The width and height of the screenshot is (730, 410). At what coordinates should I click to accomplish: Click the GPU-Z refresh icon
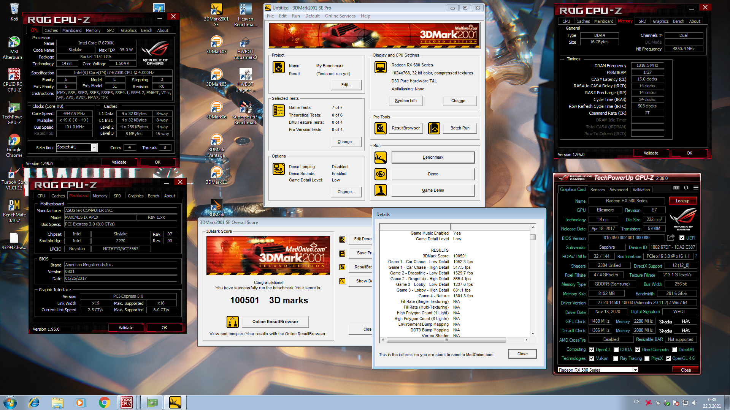(686, 188)
